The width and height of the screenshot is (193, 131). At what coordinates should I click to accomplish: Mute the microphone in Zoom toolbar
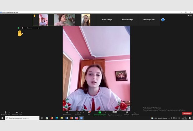pyautogui.click(x=5, y=112)
